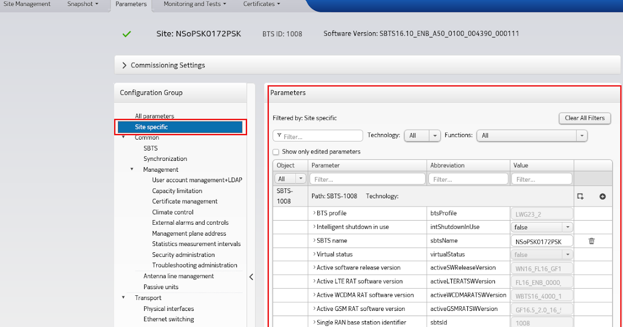Click the filter funnel icon in the Filter field

(280, 135)
